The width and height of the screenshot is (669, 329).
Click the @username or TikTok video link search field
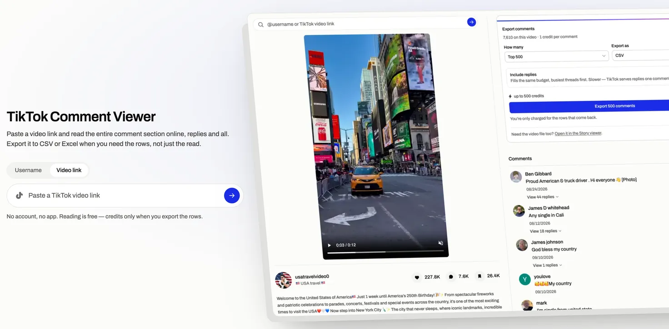coord(364,23)
